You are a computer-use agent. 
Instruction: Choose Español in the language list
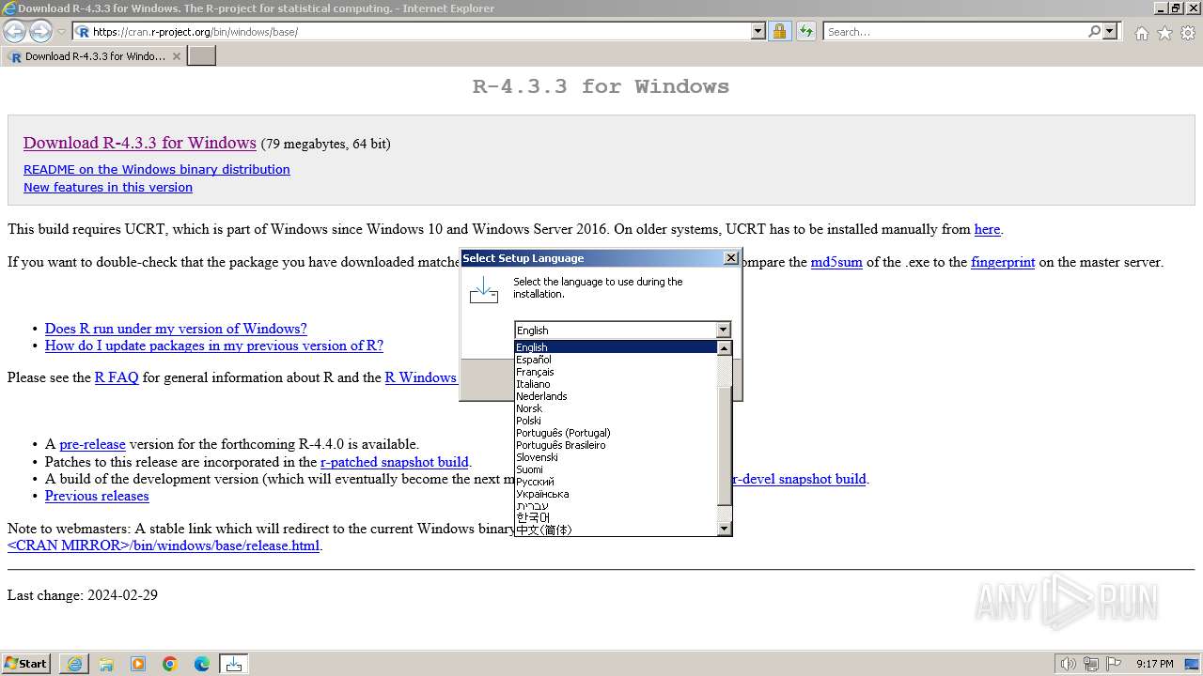[616, 360]
